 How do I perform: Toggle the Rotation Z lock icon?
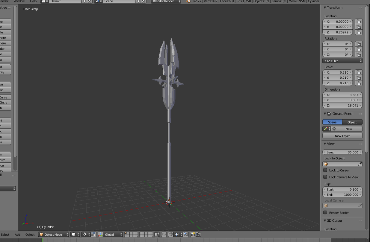click(359, 55)
